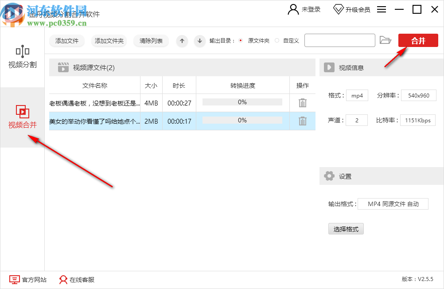Open 升级会员 membership page
Image resolution: width=444 pixels, height=289 pixels.
pos(352,9)
